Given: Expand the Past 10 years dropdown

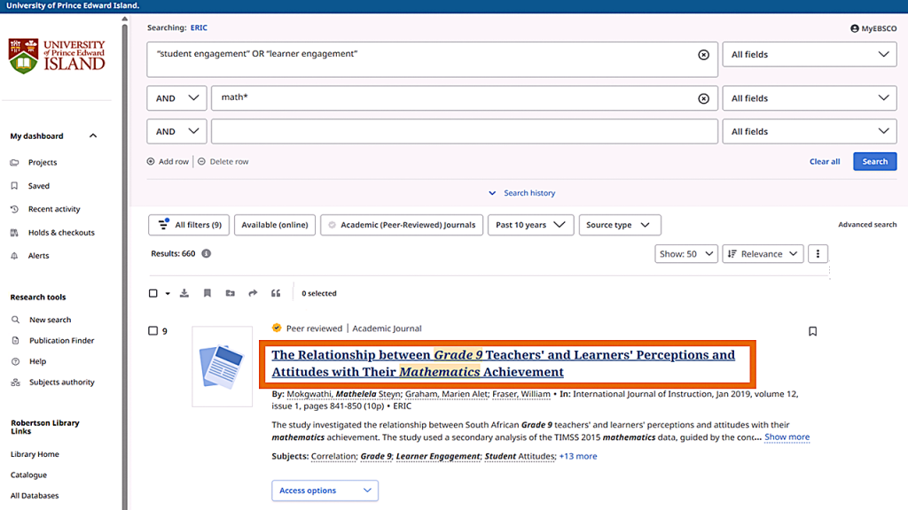Looking at the screenshot, I should point(530,225).
